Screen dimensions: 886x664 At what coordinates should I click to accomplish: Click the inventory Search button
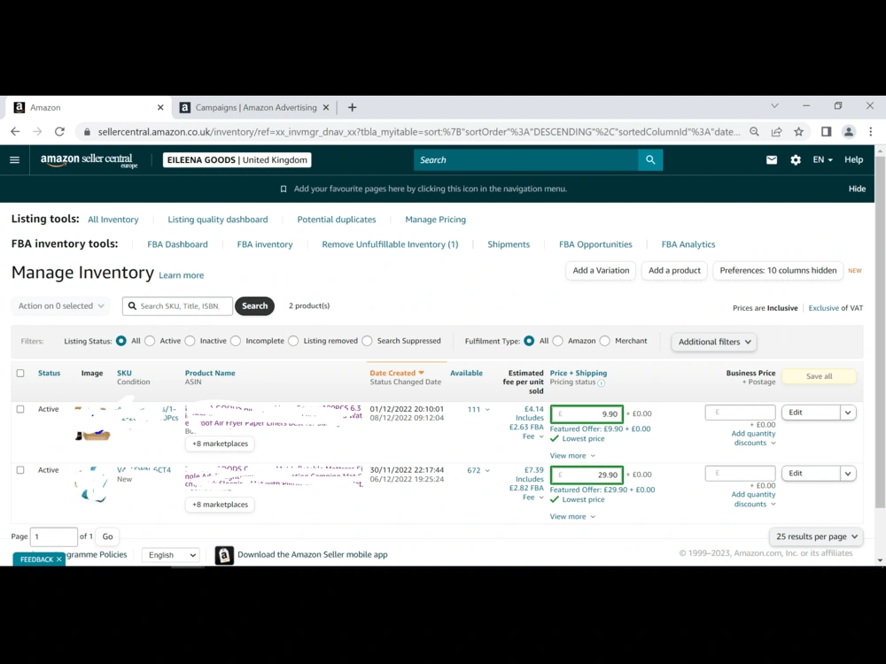tap(255, 306)
